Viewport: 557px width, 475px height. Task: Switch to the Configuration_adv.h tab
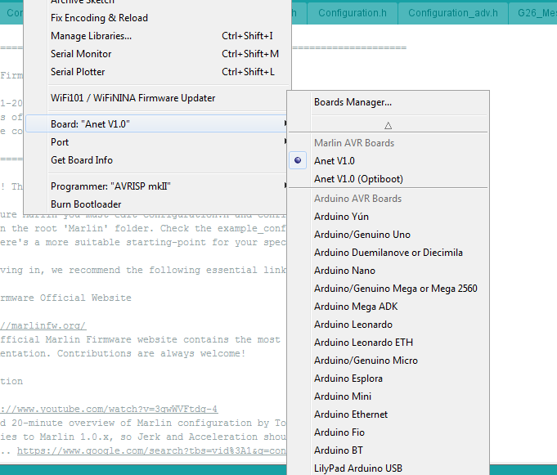click(453, 13)
